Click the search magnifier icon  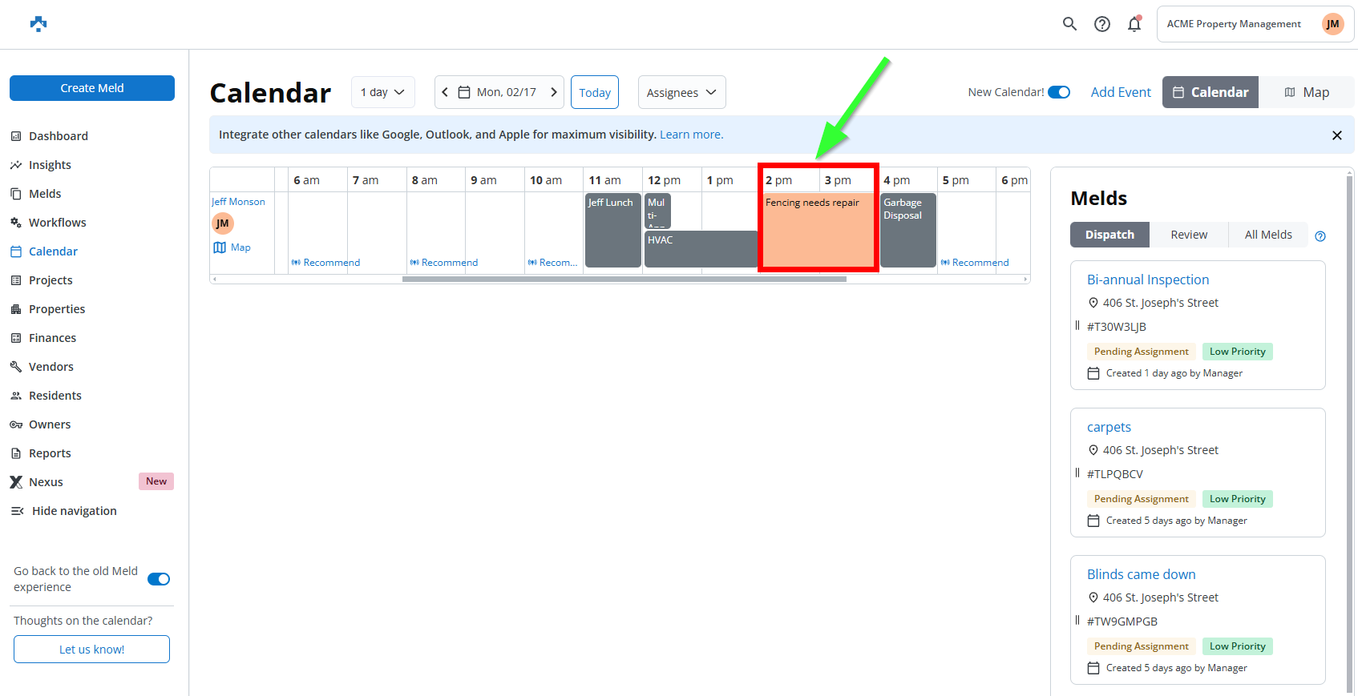(x=1069, y=24)
